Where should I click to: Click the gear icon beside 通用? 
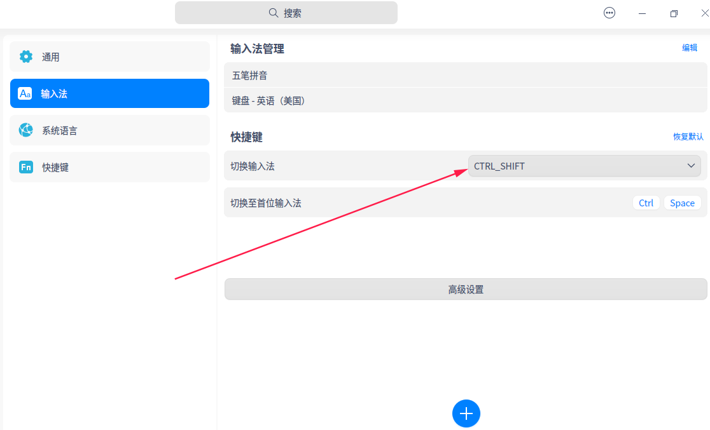[26, 57]
